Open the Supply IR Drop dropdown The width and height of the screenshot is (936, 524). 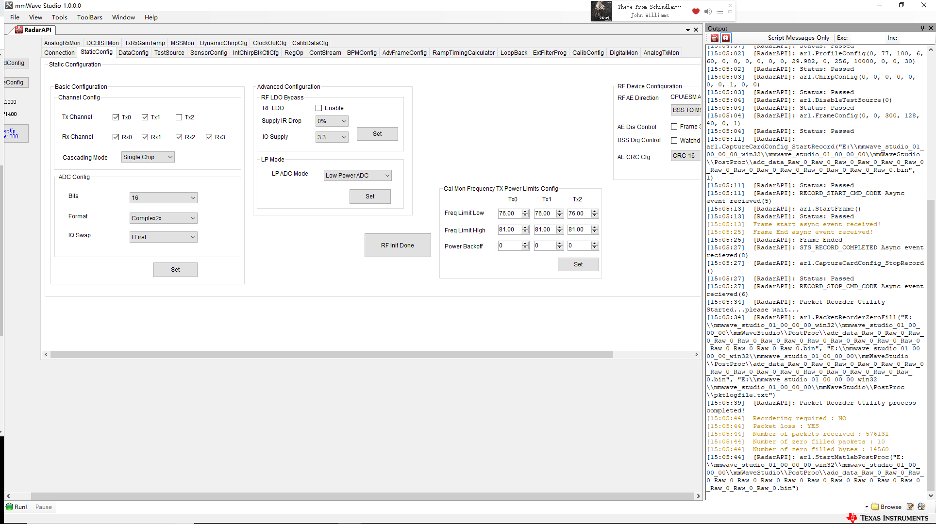[x=332, y=121]
